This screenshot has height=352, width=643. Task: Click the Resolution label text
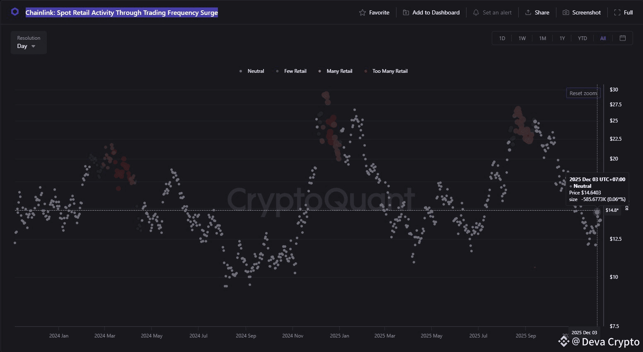point(29,38)
